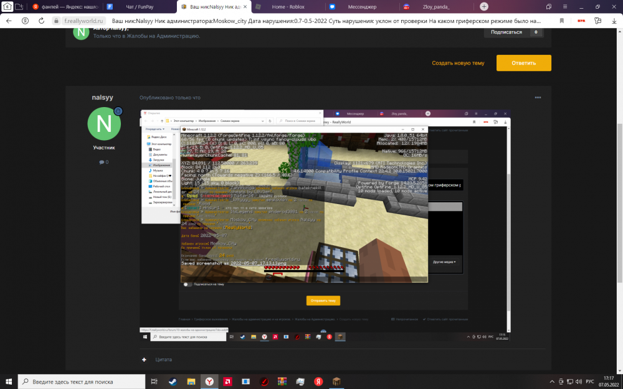623x389 pixels.
Task: Switch to the Мессенджер tab
Action: [362, 7]
